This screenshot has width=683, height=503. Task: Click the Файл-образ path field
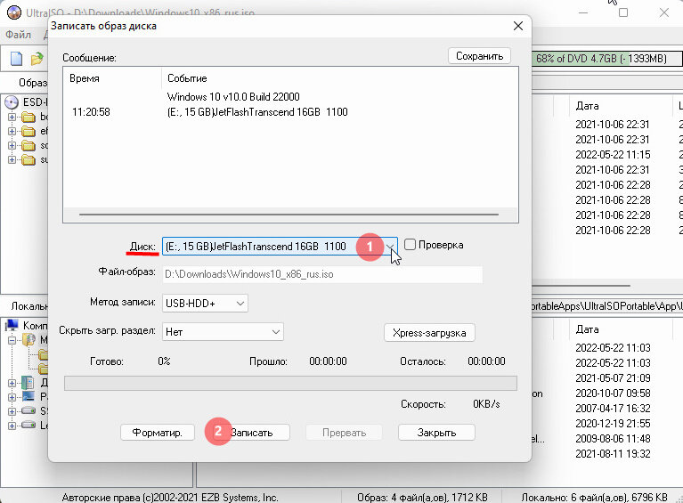point(322,274)
